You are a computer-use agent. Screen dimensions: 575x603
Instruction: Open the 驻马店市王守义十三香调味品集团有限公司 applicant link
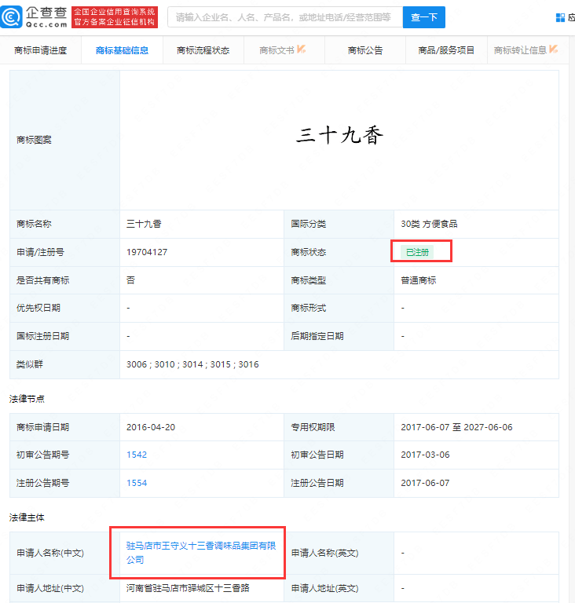point(201,553)
